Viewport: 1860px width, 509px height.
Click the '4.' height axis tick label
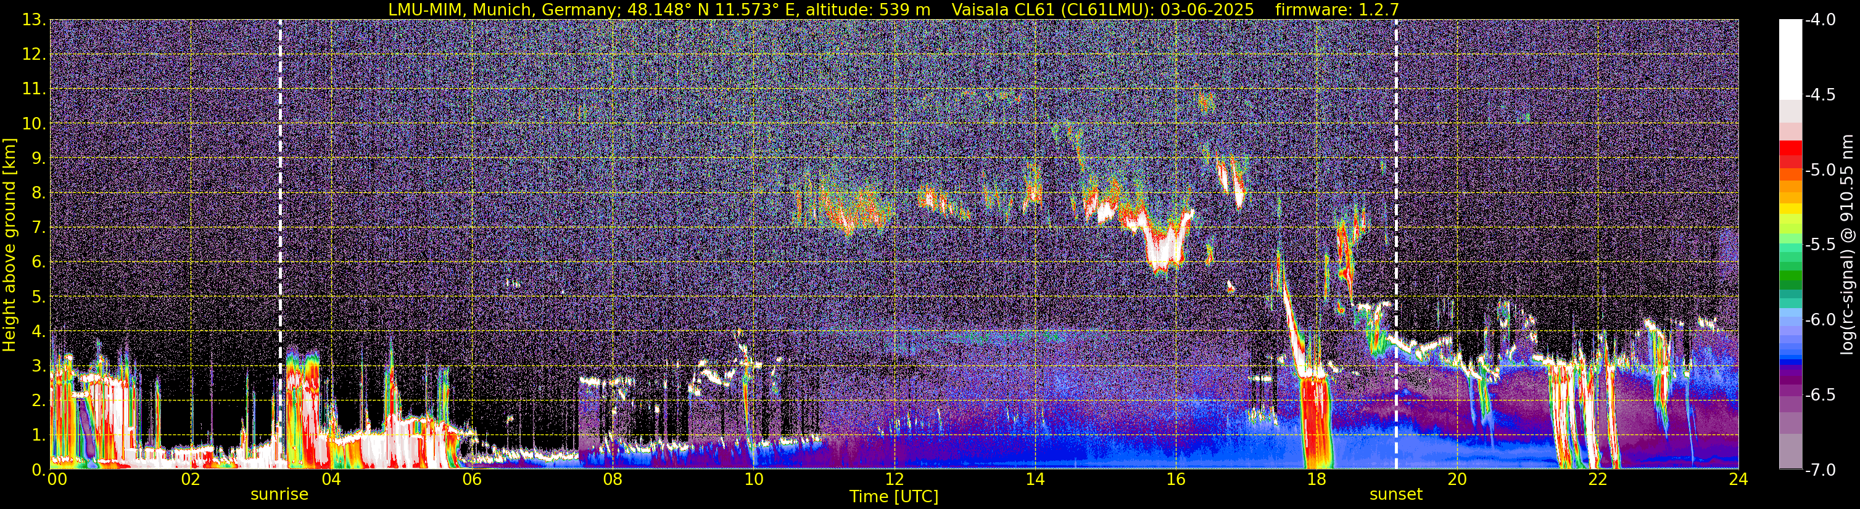[x=38, y=331]
